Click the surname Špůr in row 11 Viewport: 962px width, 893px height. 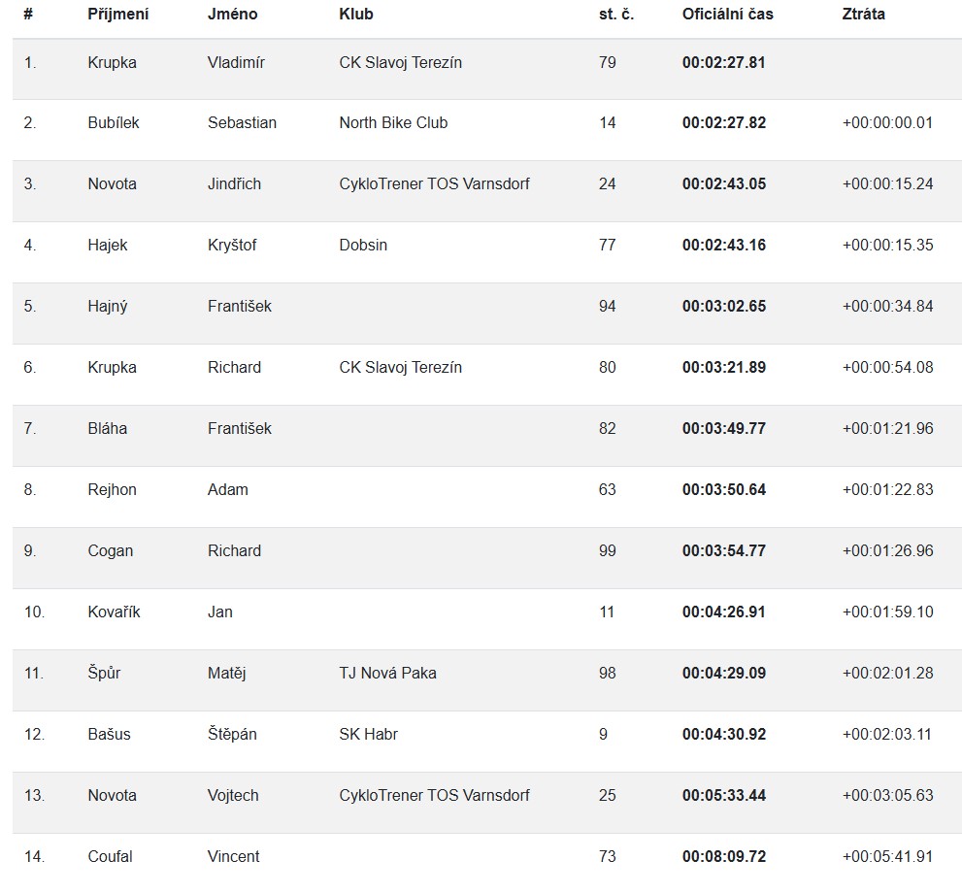104,674
